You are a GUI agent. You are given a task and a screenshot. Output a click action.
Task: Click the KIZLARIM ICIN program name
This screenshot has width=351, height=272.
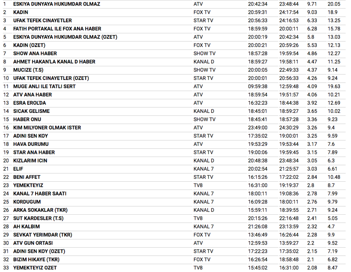click(x=30, y=161)
